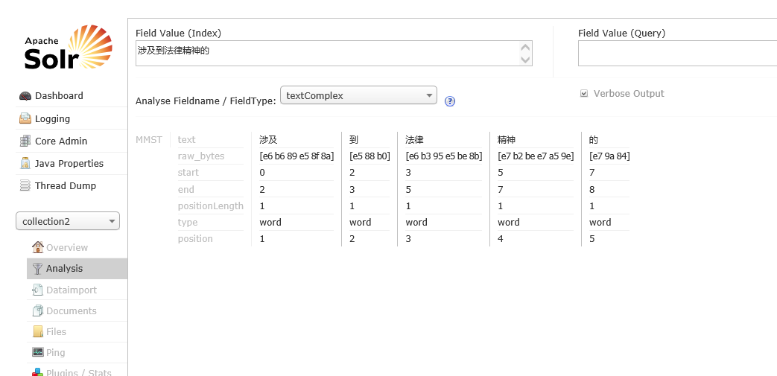This screenshot has height=376, width=777.
Task: Click the token text 精神
Action: [x=507, y=140]
